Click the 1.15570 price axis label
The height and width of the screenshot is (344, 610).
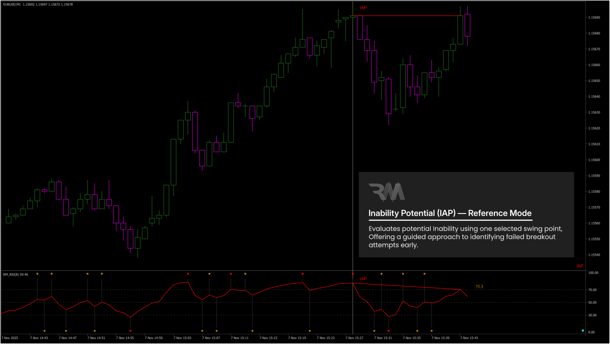point(594,207)
